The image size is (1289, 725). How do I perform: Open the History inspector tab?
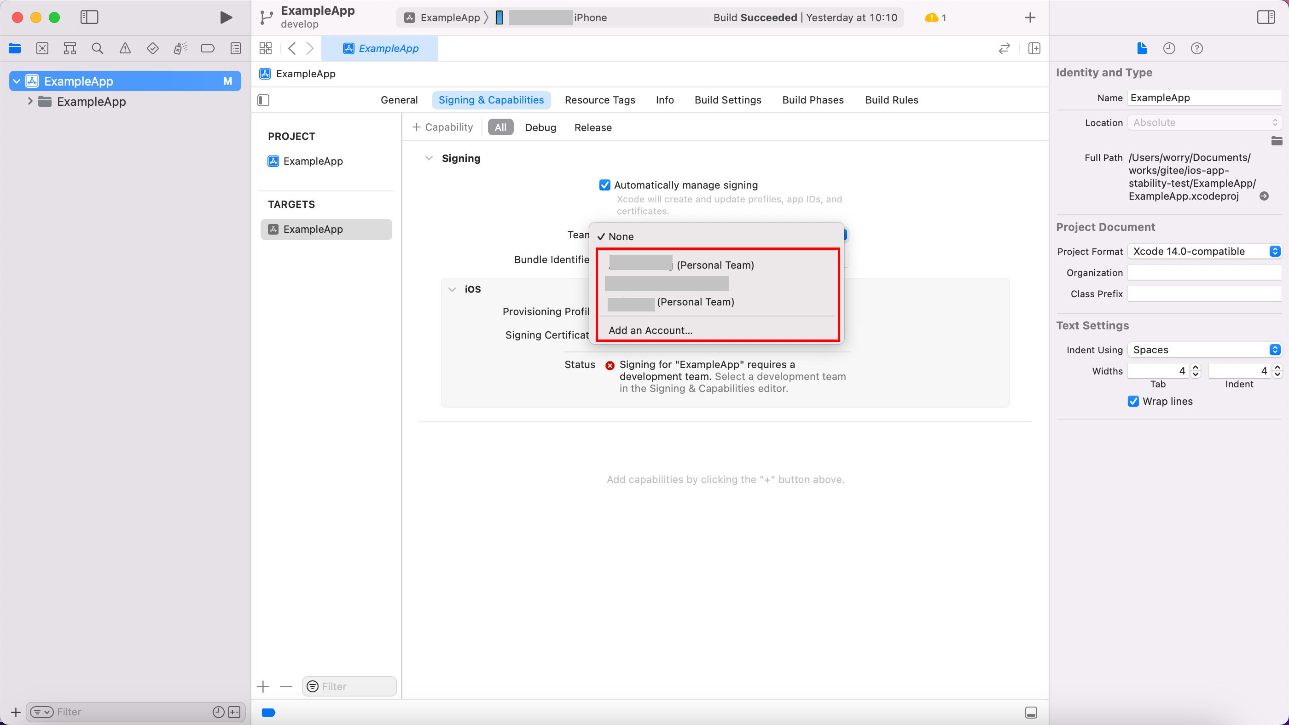pos(1169,48)
